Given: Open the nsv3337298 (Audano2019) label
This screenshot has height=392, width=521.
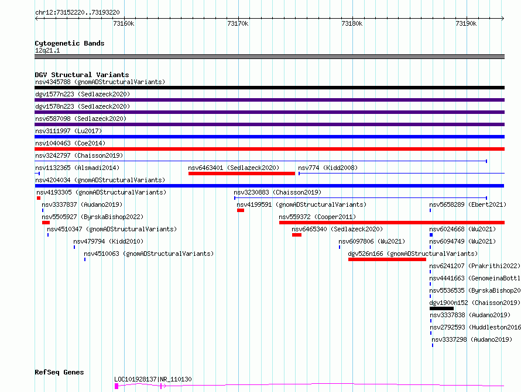Looking at the screenshot, I should pyautogui.click(x=472, y=339).
